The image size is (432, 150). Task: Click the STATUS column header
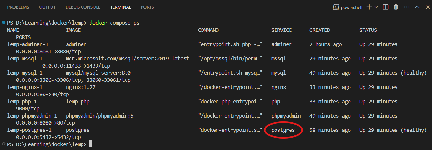[368, 30]
